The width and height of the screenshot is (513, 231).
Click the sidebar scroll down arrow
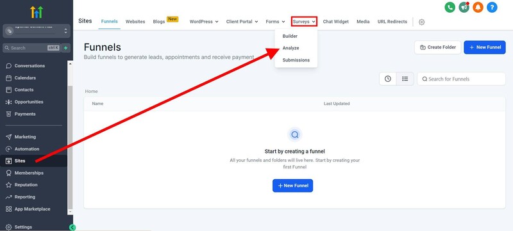pyautogui.click(x=70, y=212)
